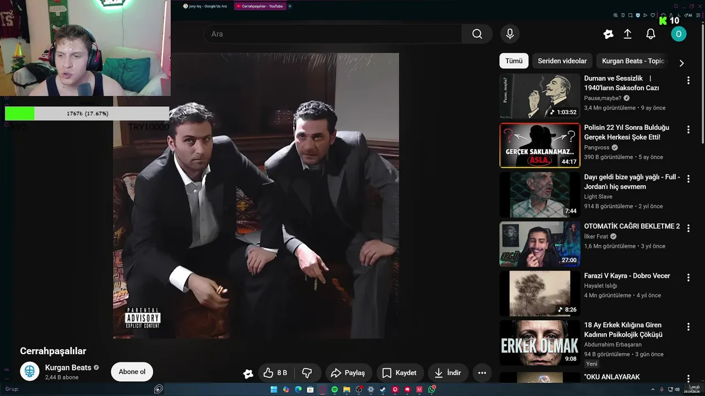
Task: Click the Light Slave channel name
Action: (598, 196)
